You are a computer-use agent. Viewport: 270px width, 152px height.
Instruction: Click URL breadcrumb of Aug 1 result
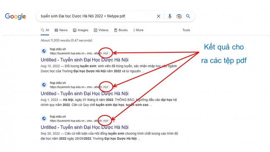click(x=76, y=87)
